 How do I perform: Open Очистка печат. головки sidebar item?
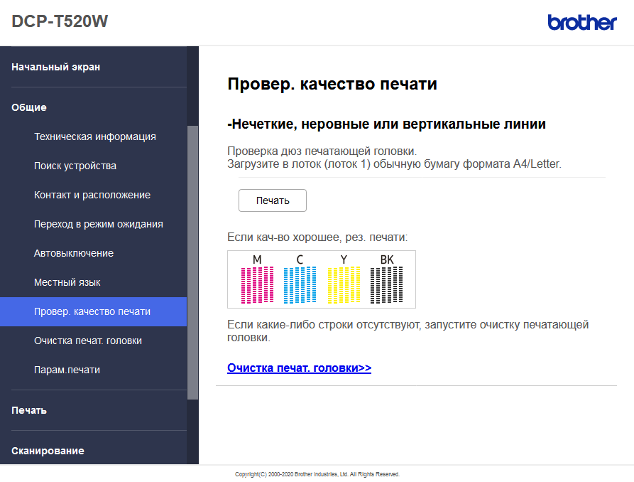(x=88, y=341)
